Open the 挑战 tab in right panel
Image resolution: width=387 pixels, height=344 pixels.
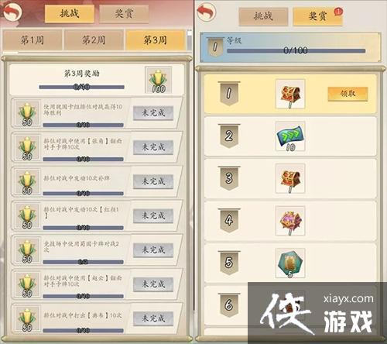point(263,16)
